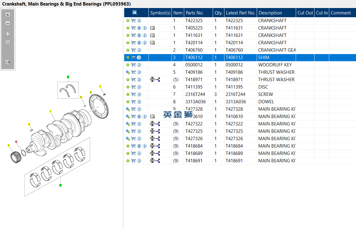356x229 pixels.
Task: Sort by Parts No. column header
Action: point(198,13)
